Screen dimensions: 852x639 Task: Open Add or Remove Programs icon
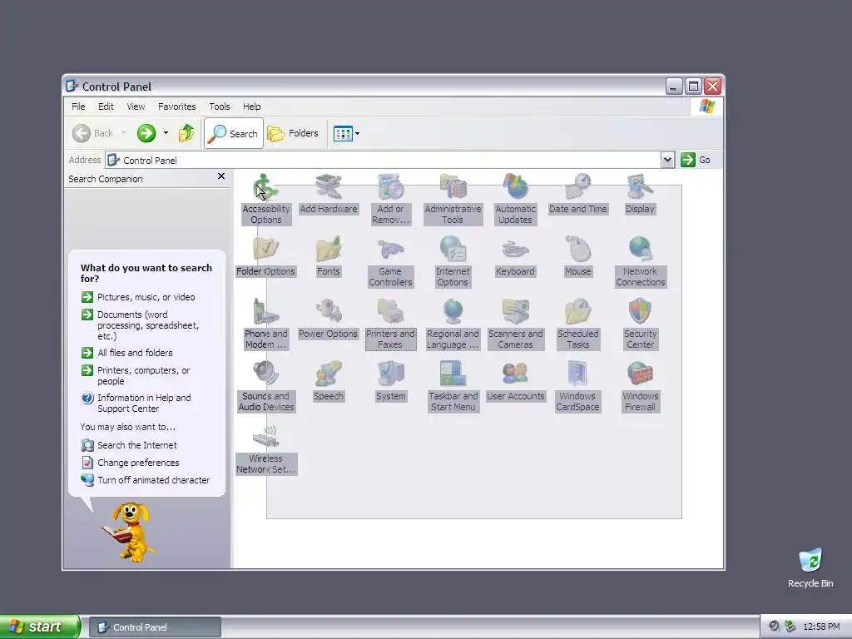tap(390, 198)
